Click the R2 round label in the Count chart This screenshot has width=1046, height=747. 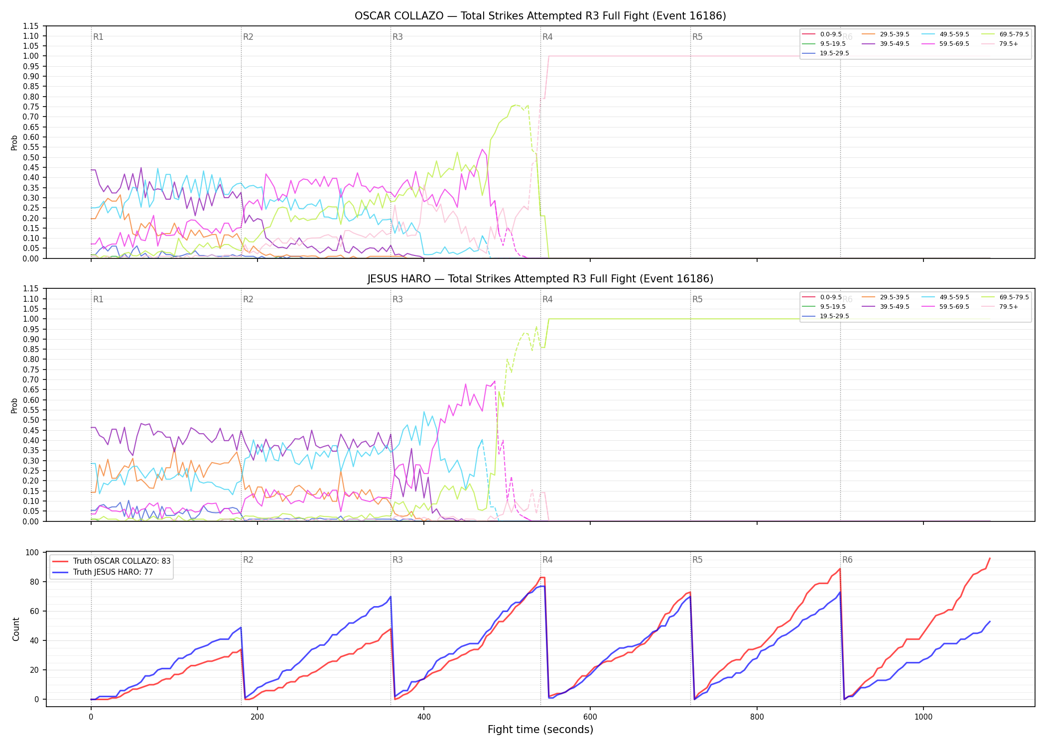(x=248, y=560)
